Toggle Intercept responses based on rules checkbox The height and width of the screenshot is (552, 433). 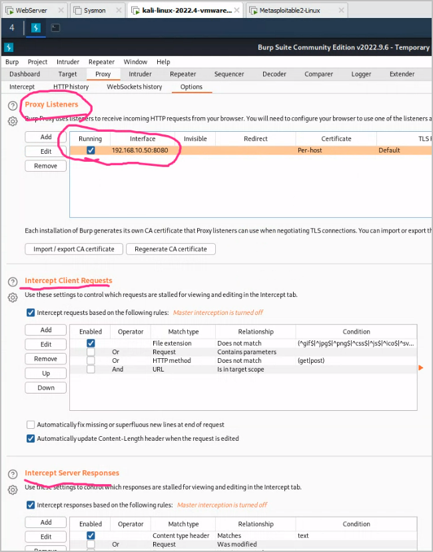pos(31,505)
